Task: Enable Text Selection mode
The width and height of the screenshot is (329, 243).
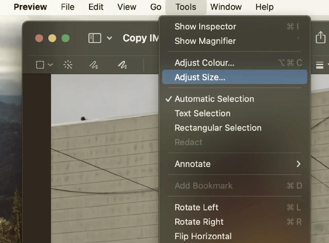Action: [x=202, y=113]
